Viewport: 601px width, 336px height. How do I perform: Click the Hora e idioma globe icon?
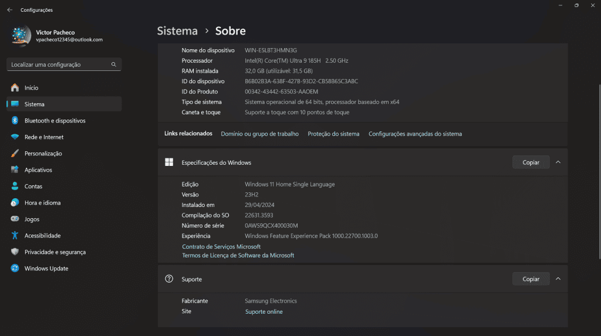pyautogui.click(x=15, y=203)
